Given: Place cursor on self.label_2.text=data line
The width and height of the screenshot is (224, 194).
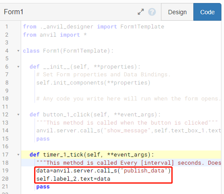Looking at the screenshot, I should click(73, 179).
